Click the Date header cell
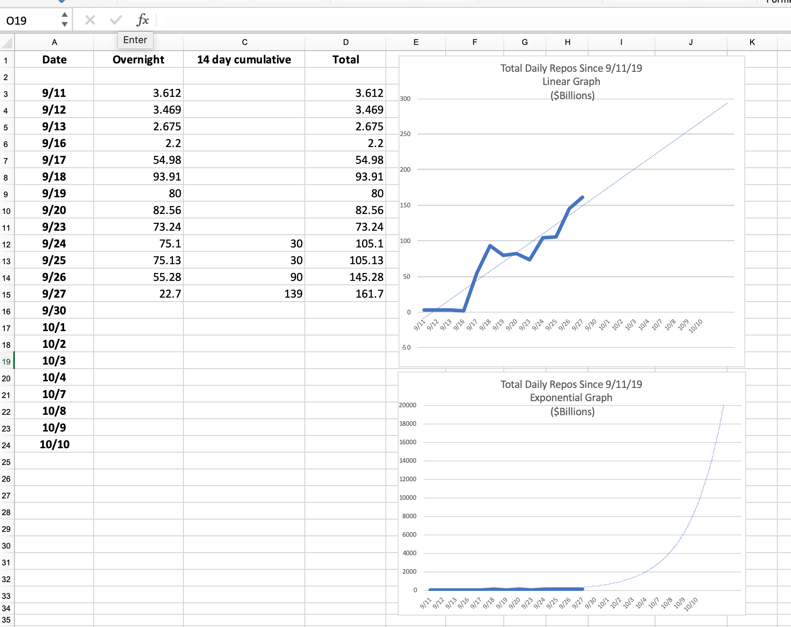Viewport: 791px width, 627px height. (x=54, y=59)
